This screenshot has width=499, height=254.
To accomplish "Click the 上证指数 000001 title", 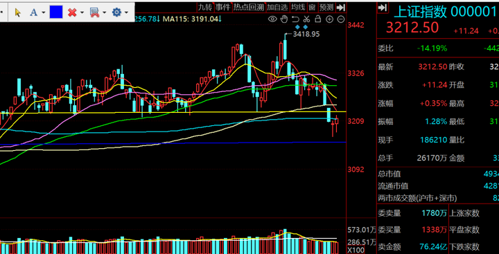I will coord(446,12).
